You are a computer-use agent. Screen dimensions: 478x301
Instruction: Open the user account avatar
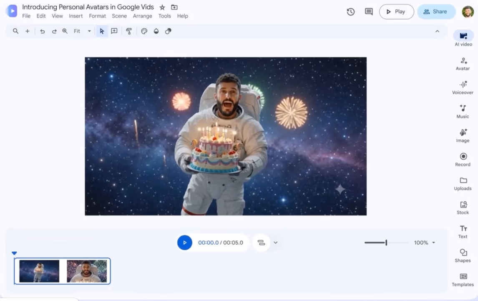pos(468,12)
